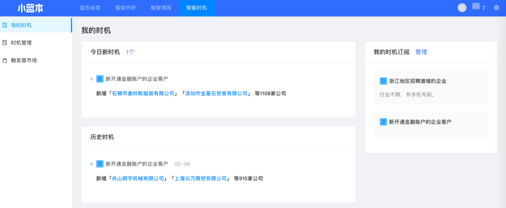Open 触发器市场 in the sidebar
This screenshot has width=506, height=208.
click(24, 61)
